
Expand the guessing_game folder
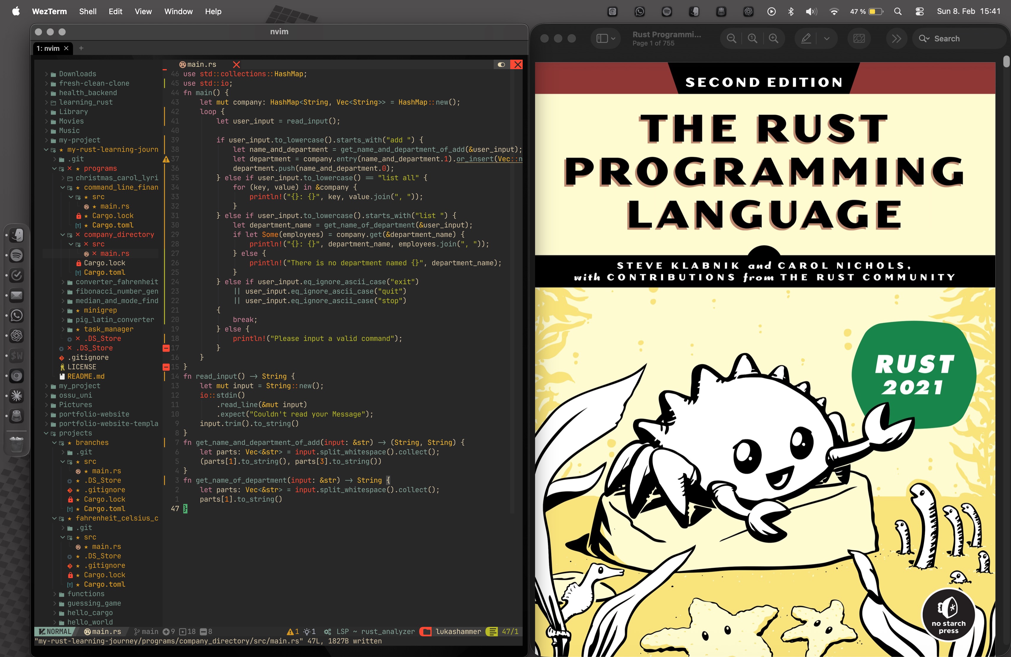tap(54, 603)
